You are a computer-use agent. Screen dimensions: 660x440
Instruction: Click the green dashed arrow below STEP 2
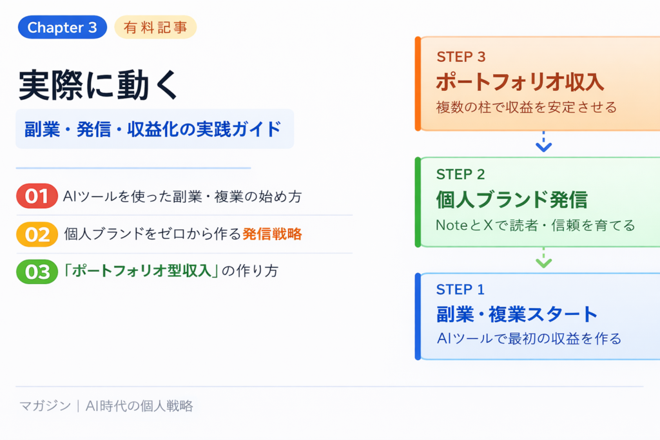pos(544,258)
